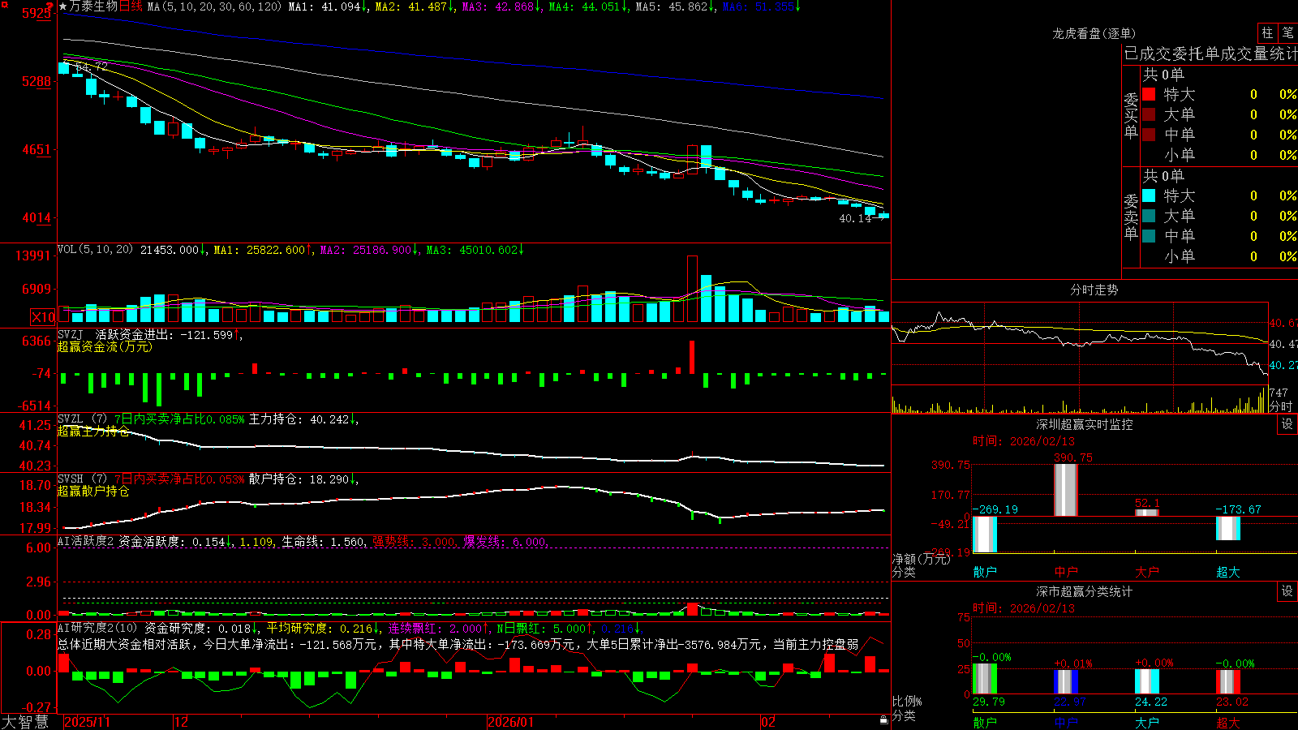The image size is (1298, 730).
Task: Click the 超赢主力持仓 label
Action: pyautogui.click(x=93, y=431)
